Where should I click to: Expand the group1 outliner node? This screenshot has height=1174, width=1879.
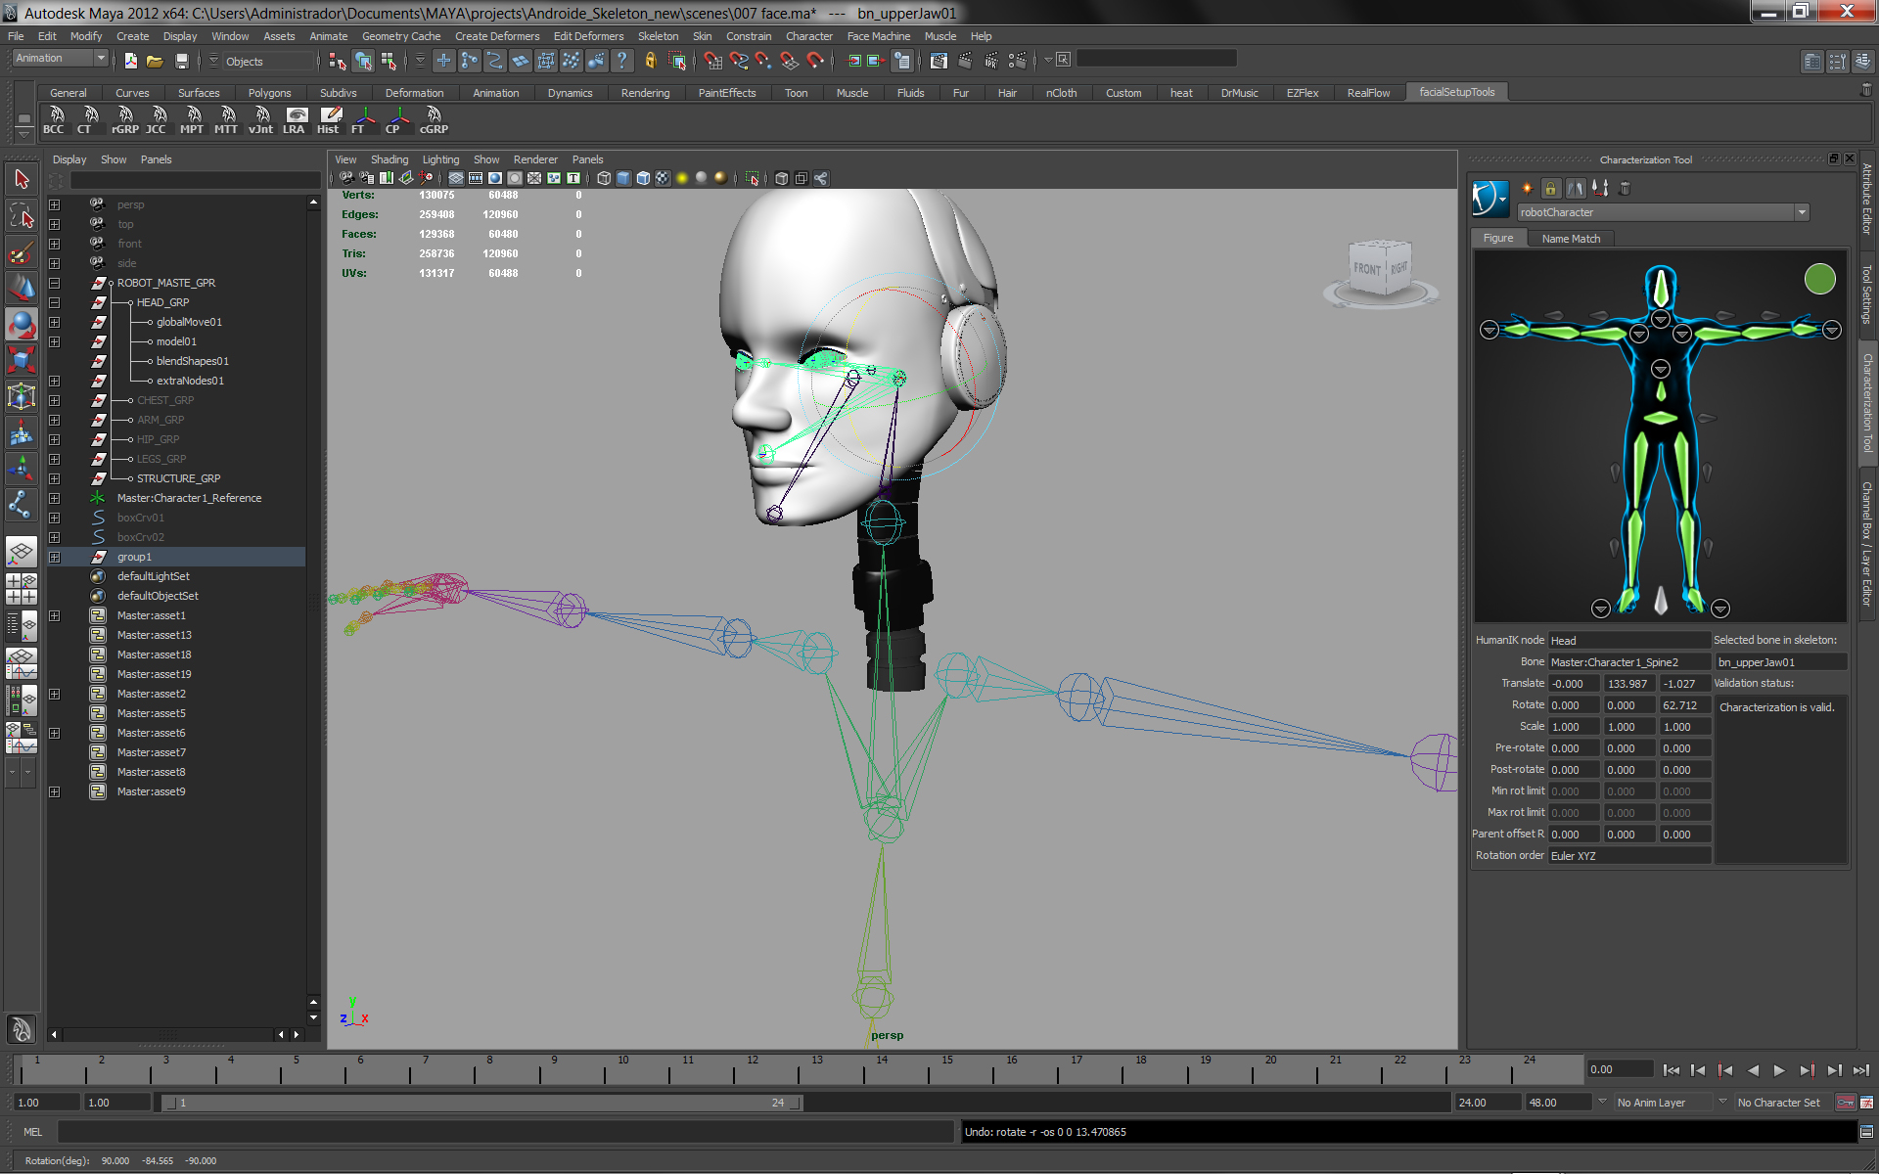[x=55, y=557]
